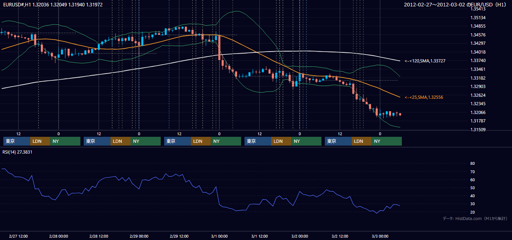Select the 2/29 12:00 date axis label
Screen dimensions: 512x240
pyautogui.click(x=179, y=236)
